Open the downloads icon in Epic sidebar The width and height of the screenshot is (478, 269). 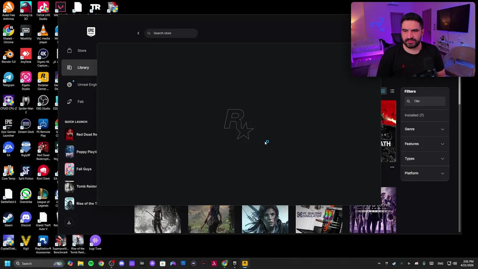click(69, 222)
